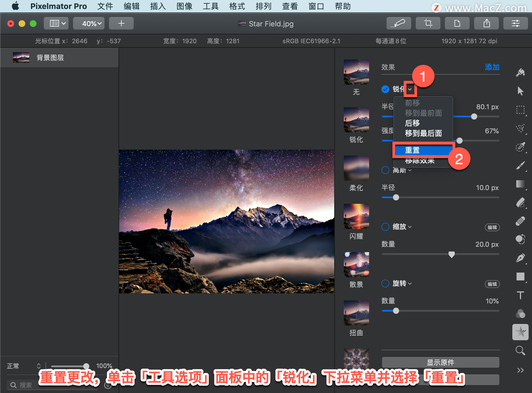
Task: Select the Paint (style) tool in right toolbar
Action: (520, 72)
